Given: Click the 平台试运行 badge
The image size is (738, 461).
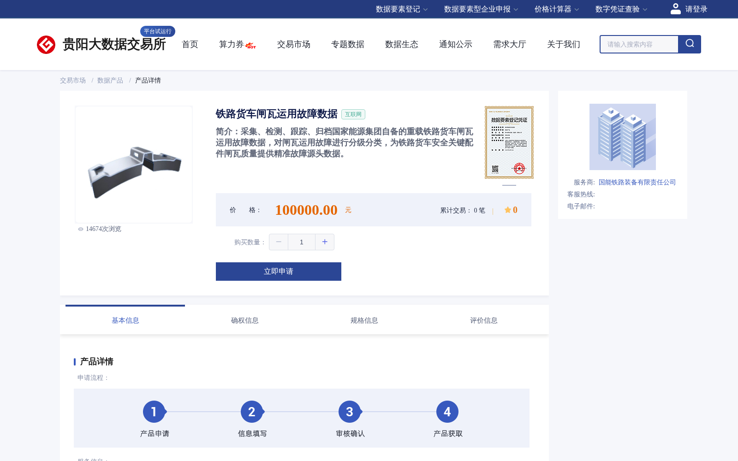Looking at the screenshot, I should 158,31.
